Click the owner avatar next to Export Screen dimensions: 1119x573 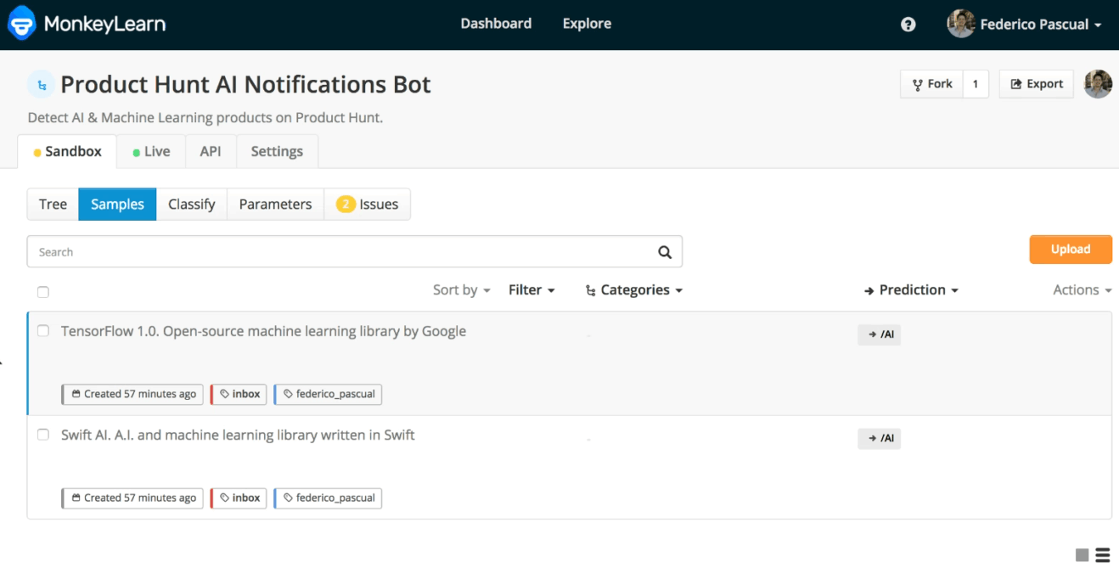[x=1098, y=84]
